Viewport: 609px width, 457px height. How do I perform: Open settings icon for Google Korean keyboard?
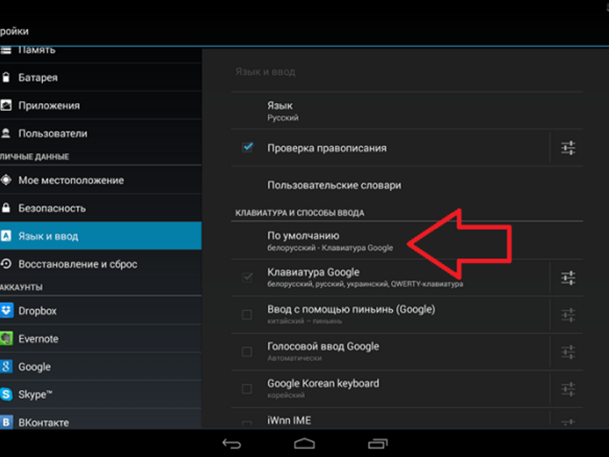(568, 389)
